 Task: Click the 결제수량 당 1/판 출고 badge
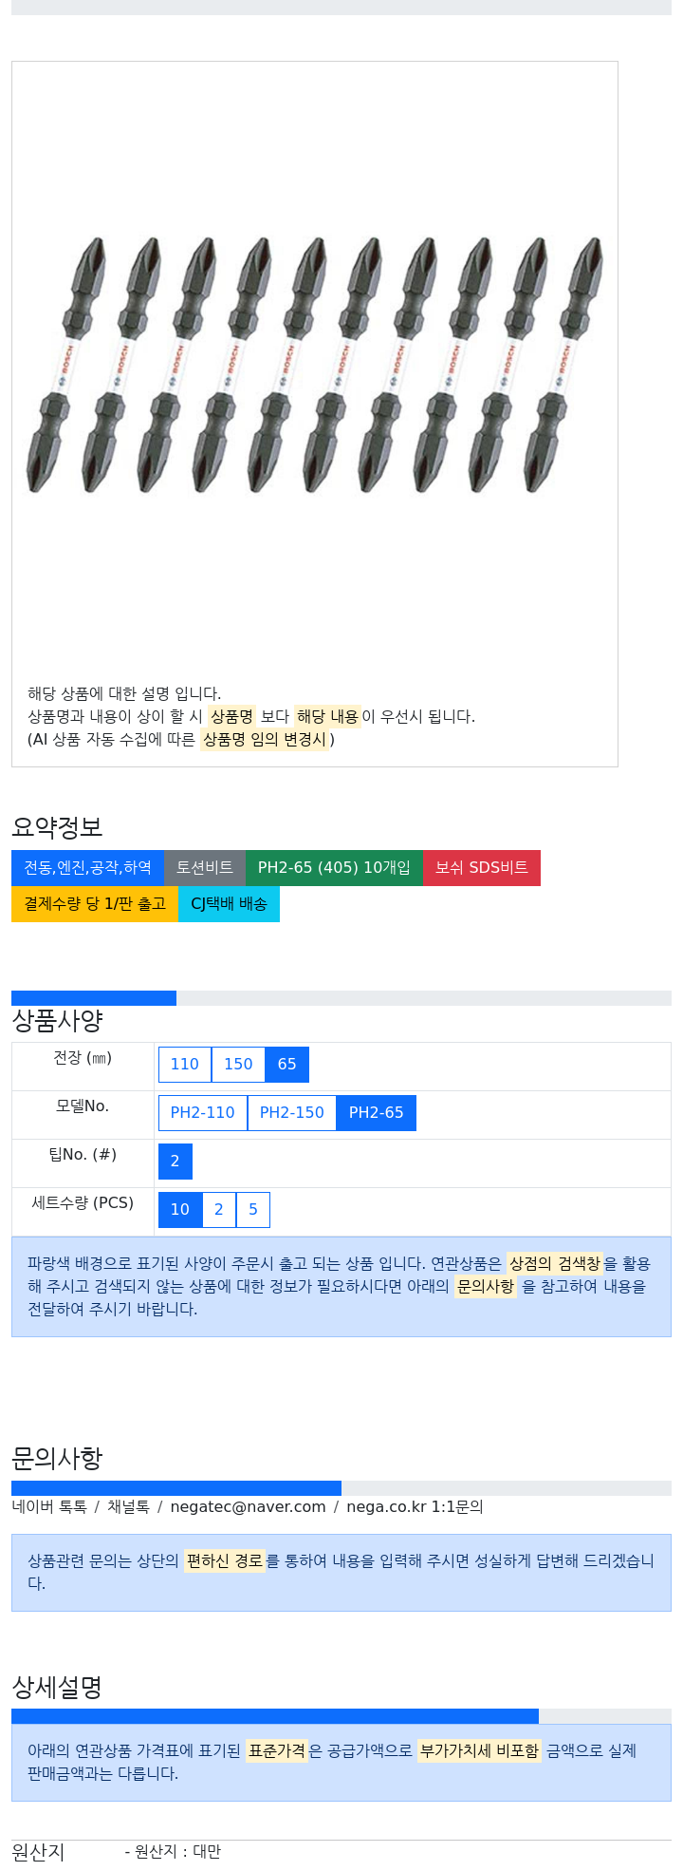click(x=95, y=904)
